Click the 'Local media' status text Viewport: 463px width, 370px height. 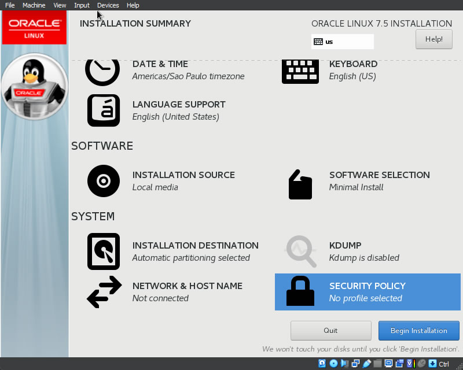(155, 187)
